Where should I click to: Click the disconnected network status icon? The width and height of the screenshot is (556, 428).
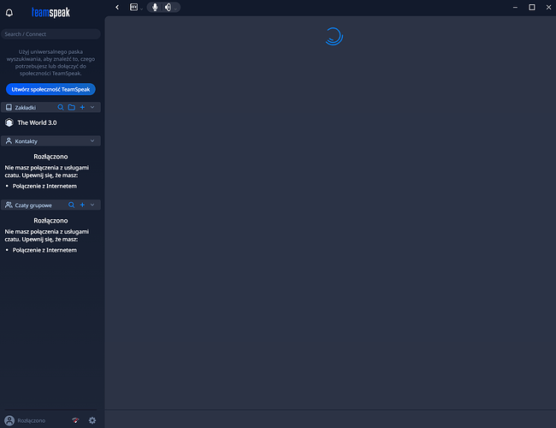point(75,420)
